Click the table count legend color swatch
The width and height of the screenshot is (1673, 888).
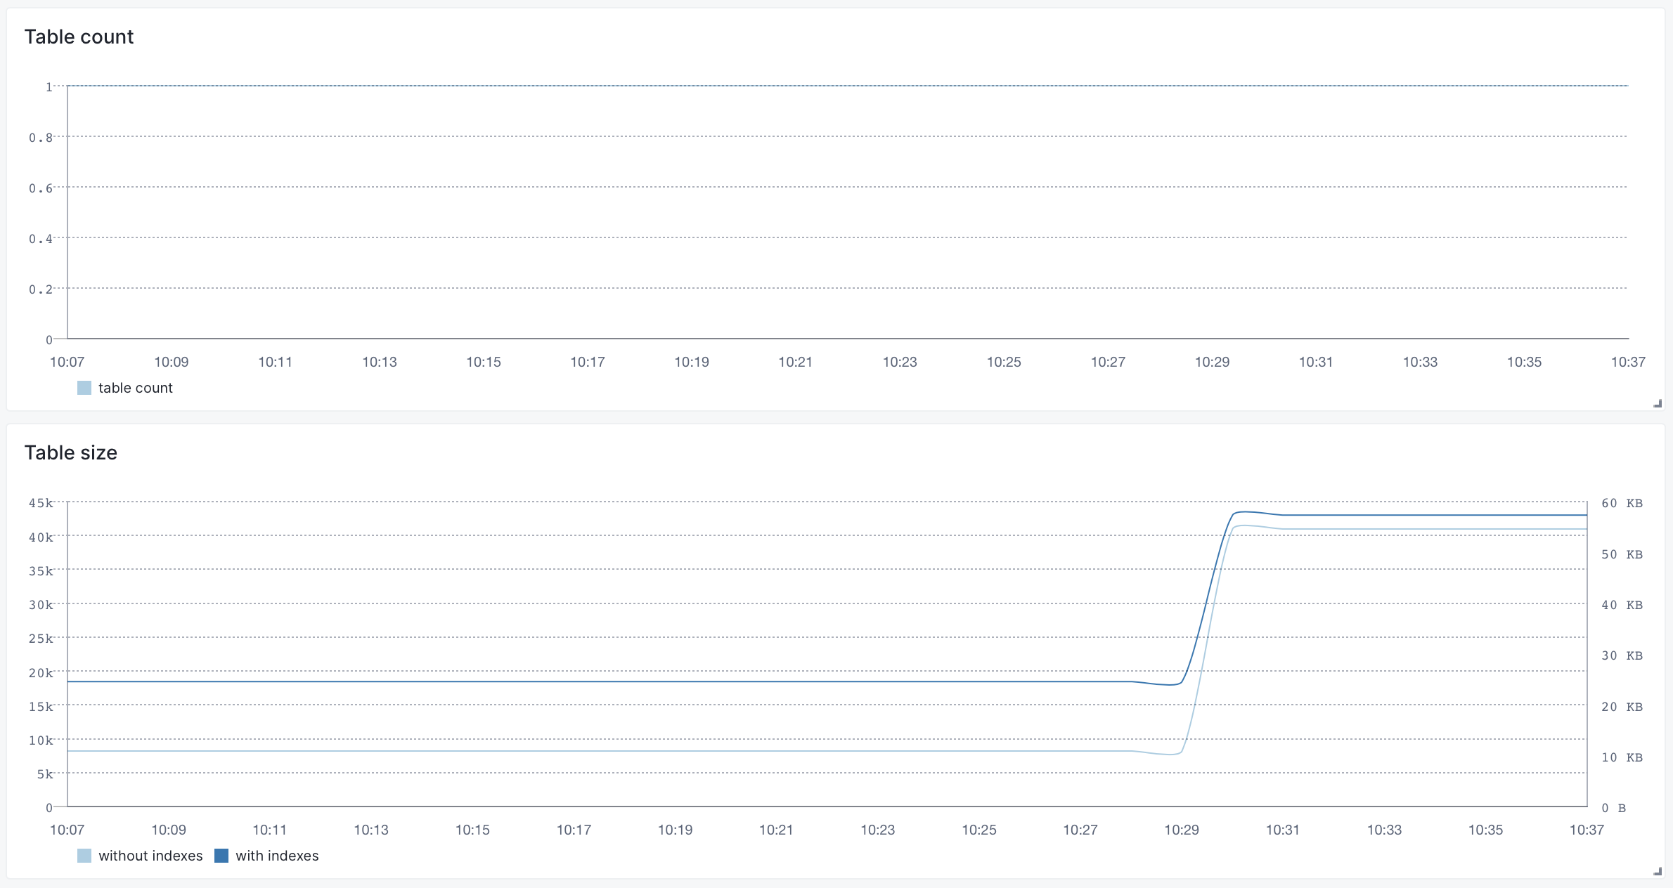(x=84, y=388)
